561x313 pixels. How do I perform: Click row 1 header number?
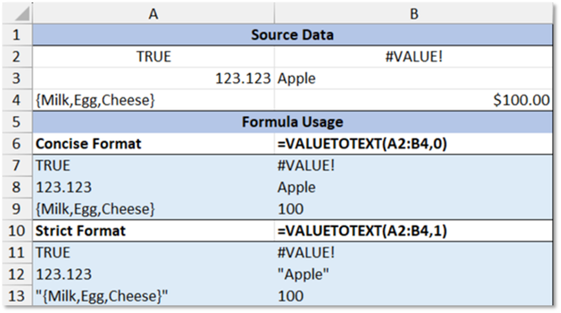pyautogui.click(x=16, y=35)
